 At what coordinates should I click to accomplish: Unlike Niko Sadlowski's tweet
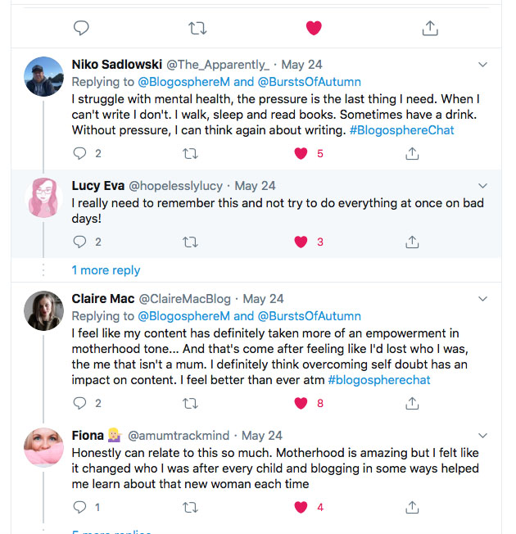[x=301, y=153]
